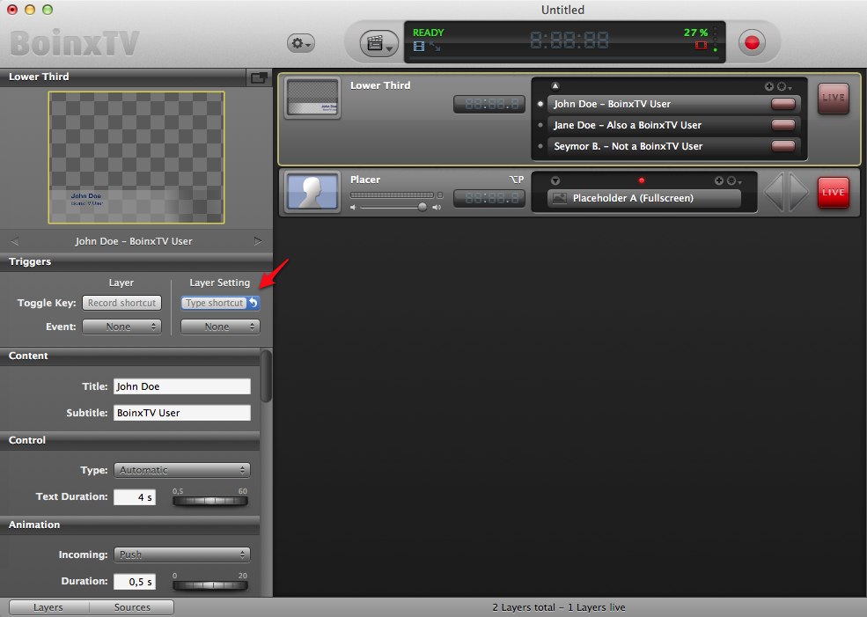Screen dimensions: 867x617
Task: Select the John Doe setting radio dot
Action: pyautogui.click(x=540, y=104)
